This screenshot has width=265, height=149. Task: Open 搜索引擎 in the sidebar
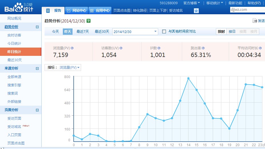pyautogui.click(x=14, y=85)
